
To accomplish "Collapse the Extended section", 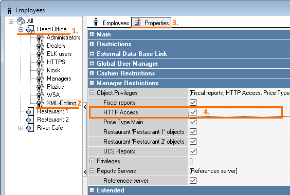I will pyautogui.click(x=92, y=190).
